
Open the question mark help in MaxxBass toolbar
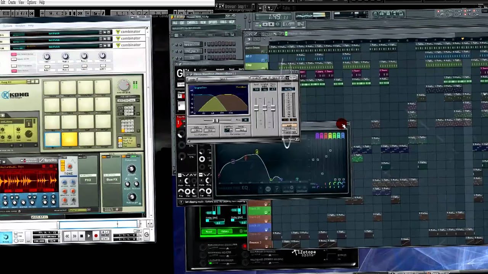click(283, 78)
